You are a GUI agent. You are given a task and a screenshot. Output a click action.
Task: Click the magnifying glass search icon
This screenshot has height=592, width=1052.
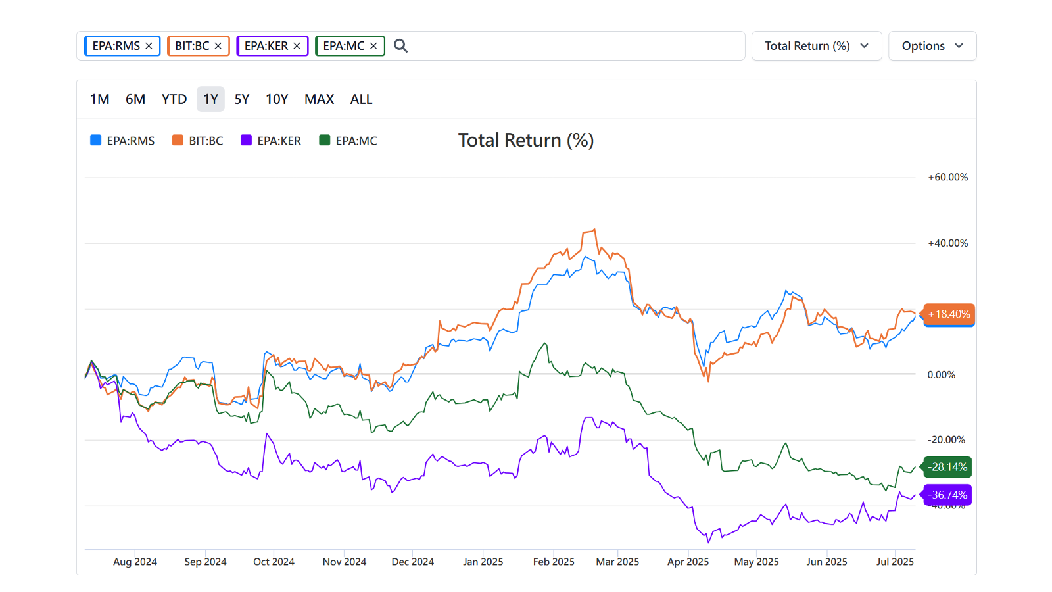[400, 46]
